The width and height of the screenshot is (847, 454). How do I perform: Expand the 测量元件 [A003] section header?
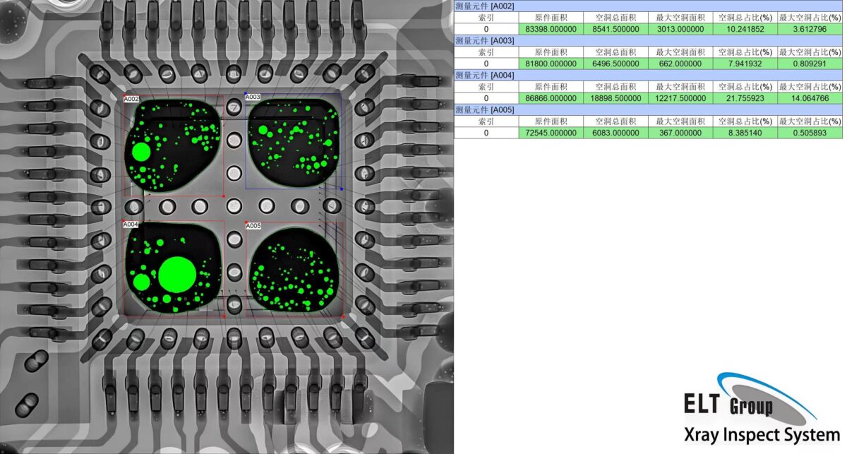coord(487,40)
